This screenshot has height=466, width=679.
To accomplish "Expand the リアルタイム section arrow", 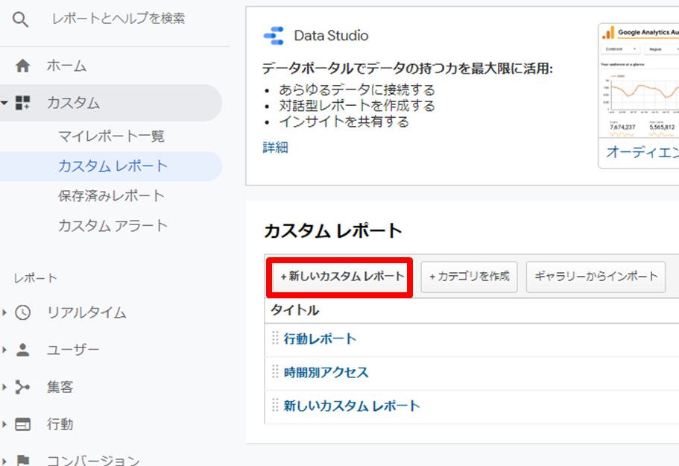I will 5,312.
